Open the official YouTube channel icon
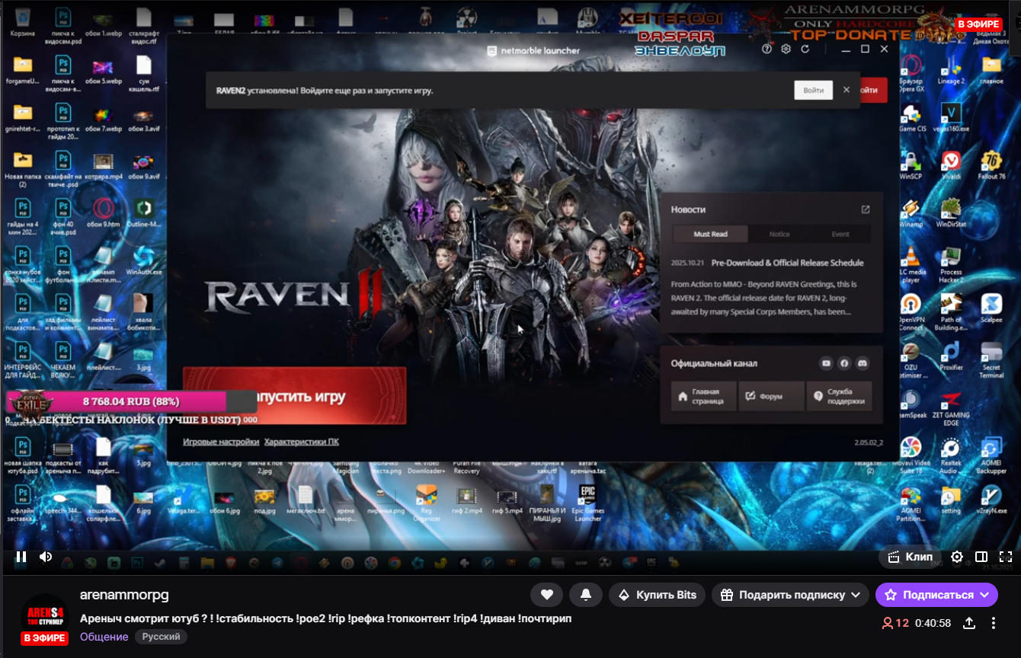 (x=826, y=363)
